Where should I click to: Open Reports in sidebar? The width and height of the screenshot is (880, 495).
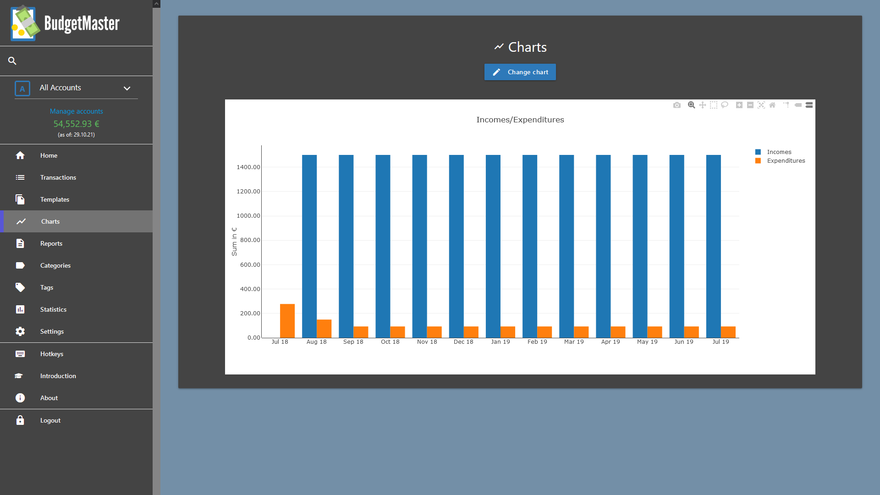pos(76,243)
